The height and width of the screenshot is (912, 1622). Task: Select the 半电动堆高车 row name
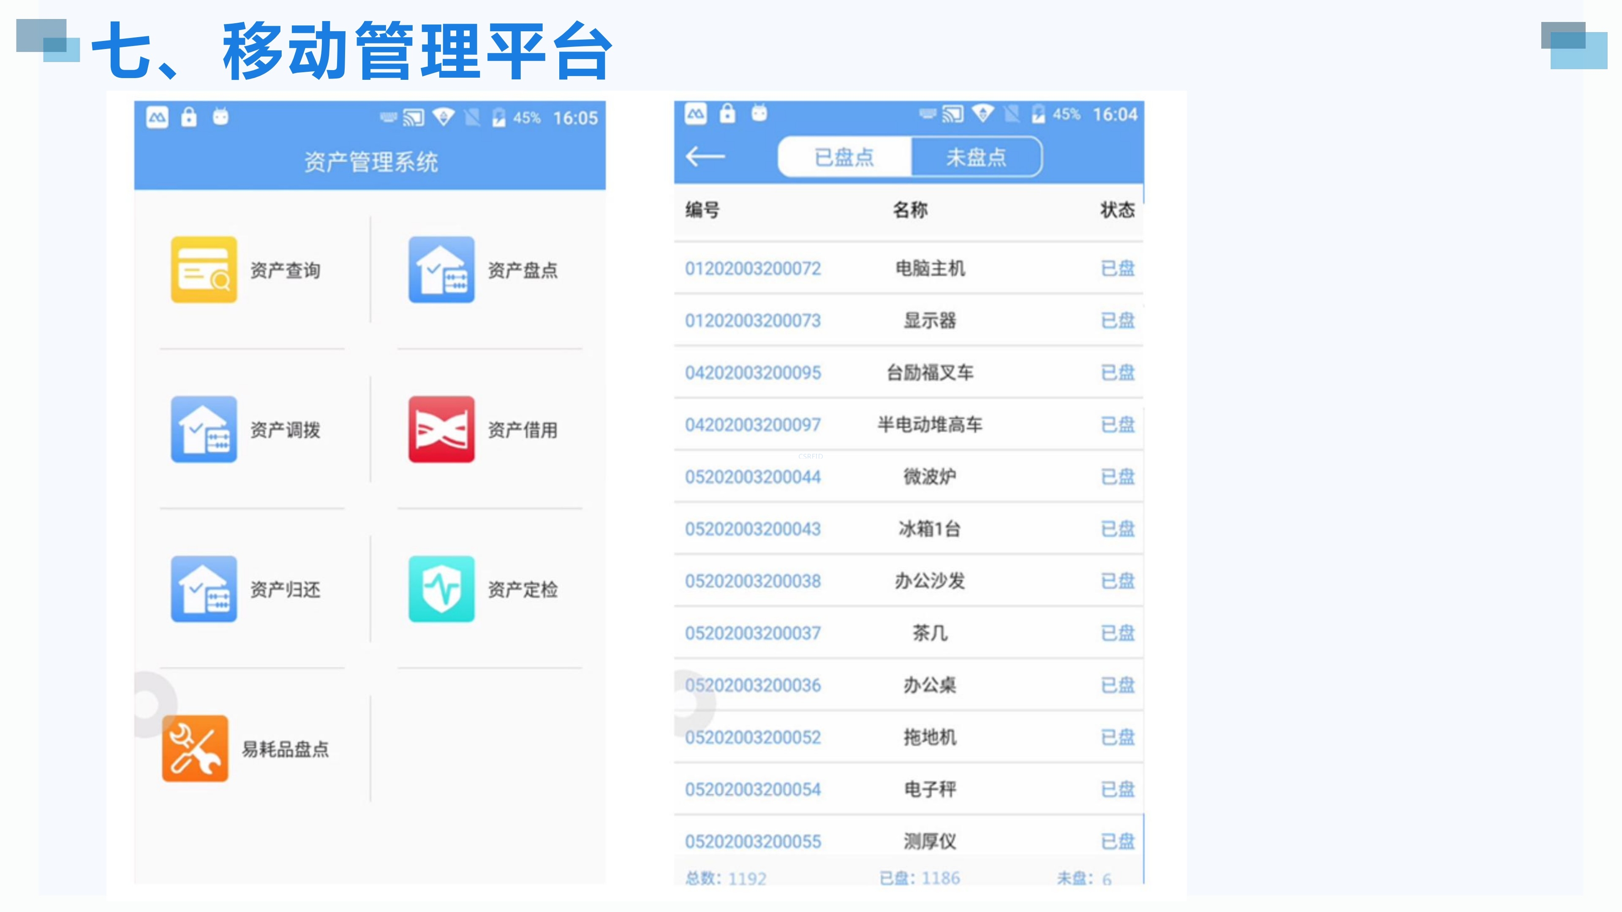click(x=929, y=425)
